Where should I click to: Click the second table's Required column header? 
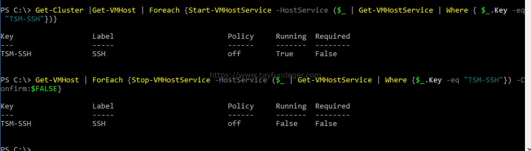tap(332, 106)
